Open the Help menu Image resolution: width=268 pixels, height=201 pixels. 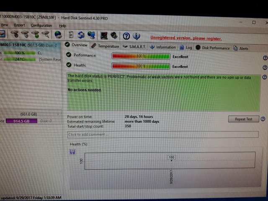click(x=62, y=26)
